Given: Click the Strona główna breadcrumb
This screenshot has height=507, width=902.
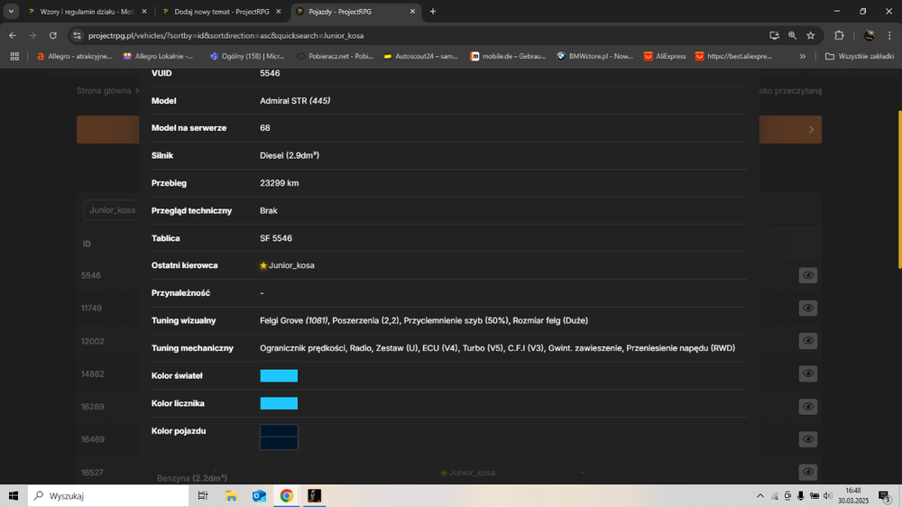Looking at the screenshot, I should click(104, 91).
